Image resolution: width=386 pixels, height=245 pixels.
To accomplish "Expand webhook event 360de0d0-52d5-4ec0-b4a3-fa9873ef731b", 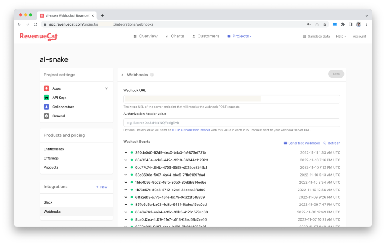I will (x=126, y=152).
